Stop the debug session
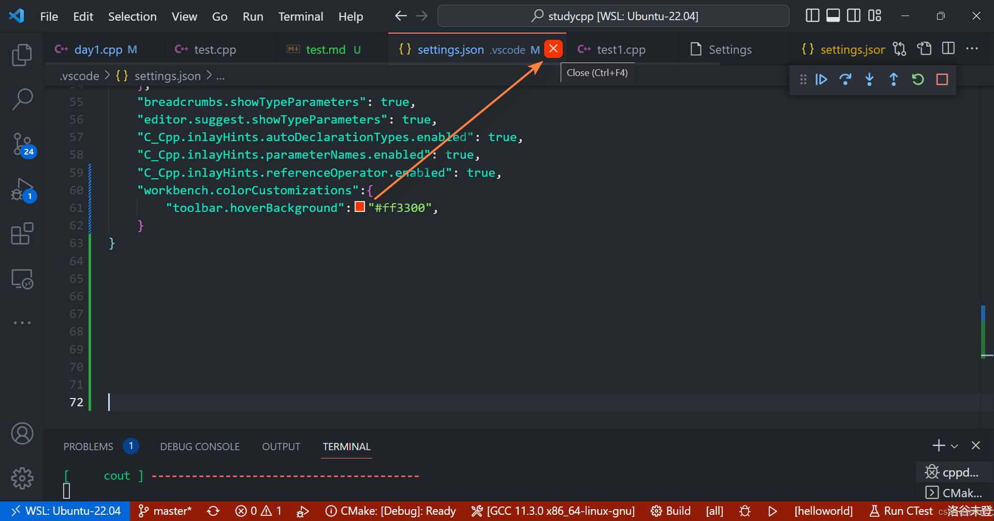The height and width of the screenshot is (521, 994). (942, 80)
